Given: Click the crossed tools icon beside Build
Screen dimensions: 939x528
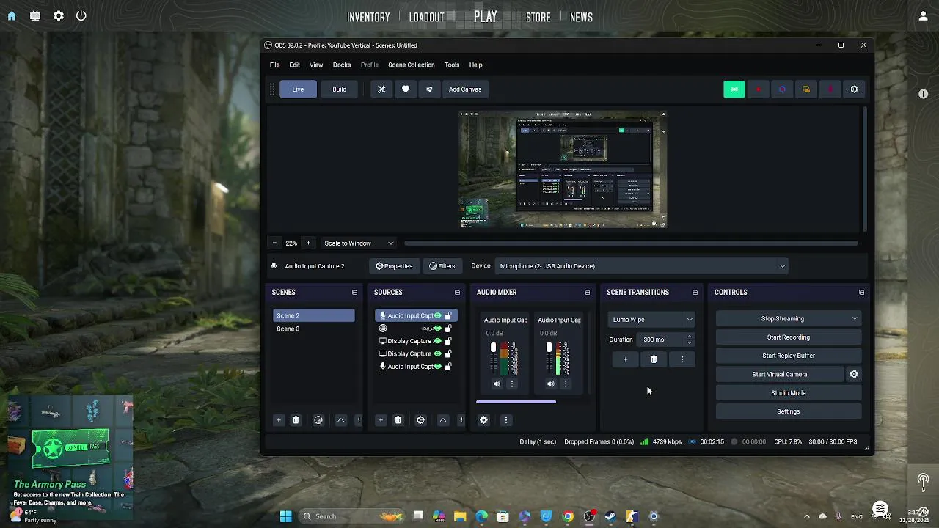Looking at the screenshot, I should click(381, 89).
